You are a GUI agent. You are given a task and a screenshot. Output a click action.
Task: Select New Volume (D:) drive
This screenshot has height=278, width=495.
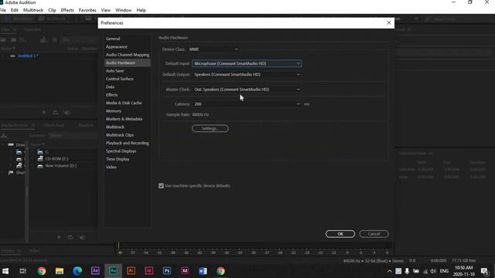coord(61,166)
